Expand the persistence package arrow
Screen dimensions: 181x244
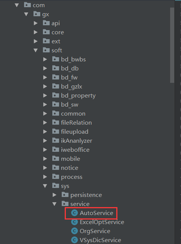tap(55, 195)
